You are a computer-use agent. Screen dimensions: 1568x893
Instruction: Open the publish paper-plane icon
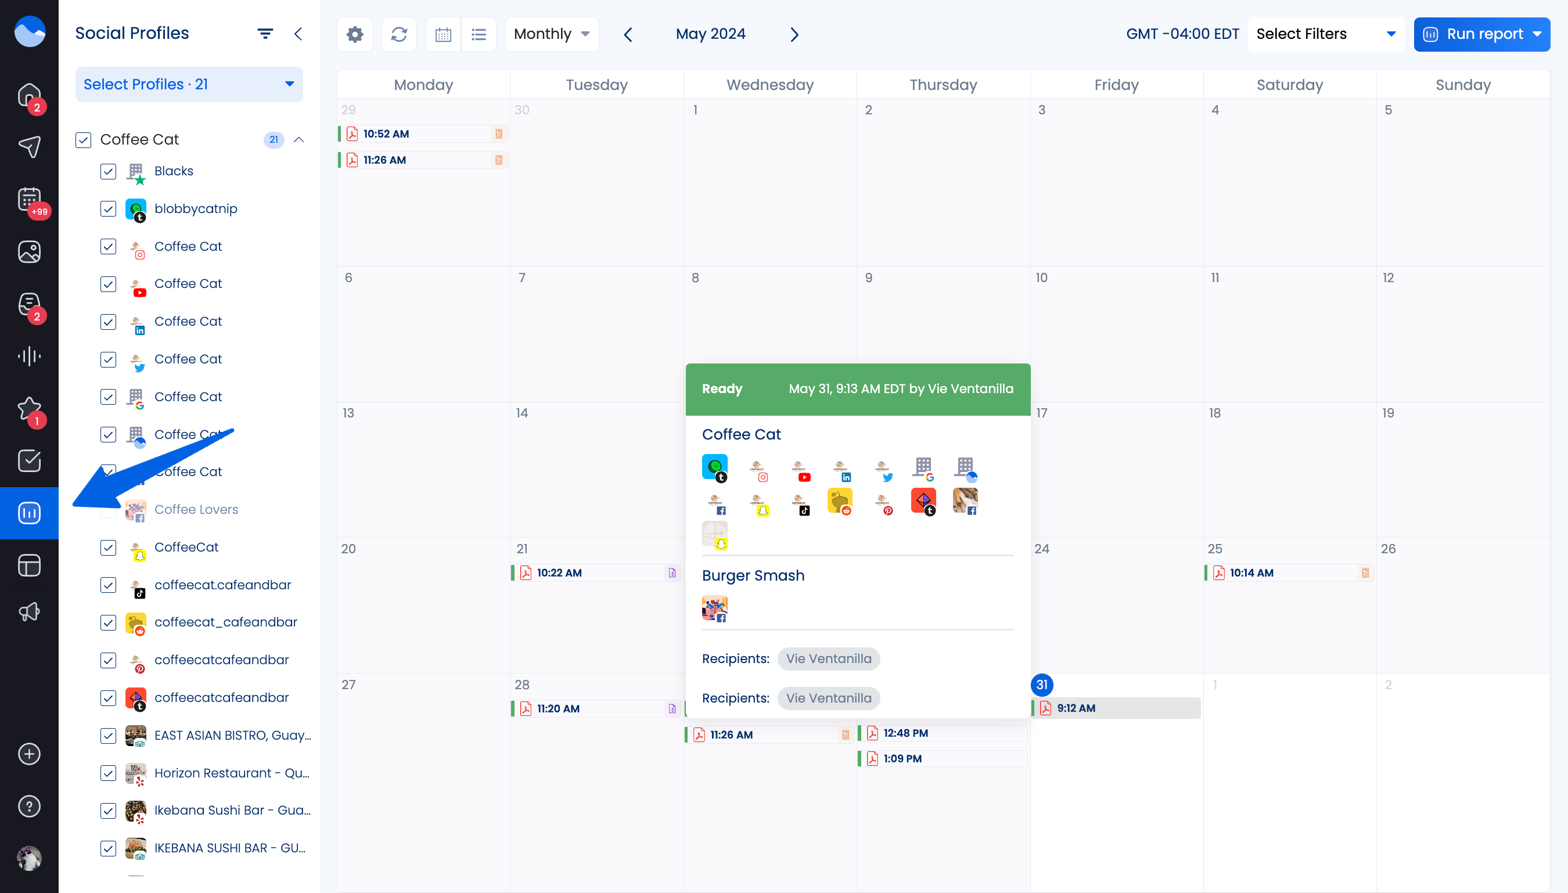click(x=29, y=147)
